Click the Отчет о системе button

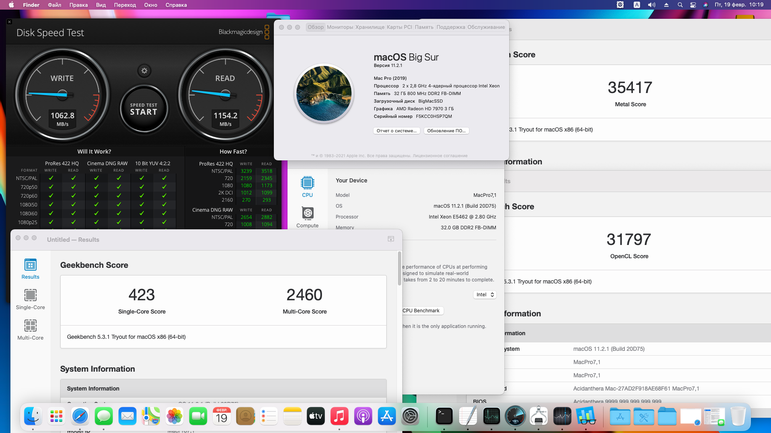pos(396,131)
